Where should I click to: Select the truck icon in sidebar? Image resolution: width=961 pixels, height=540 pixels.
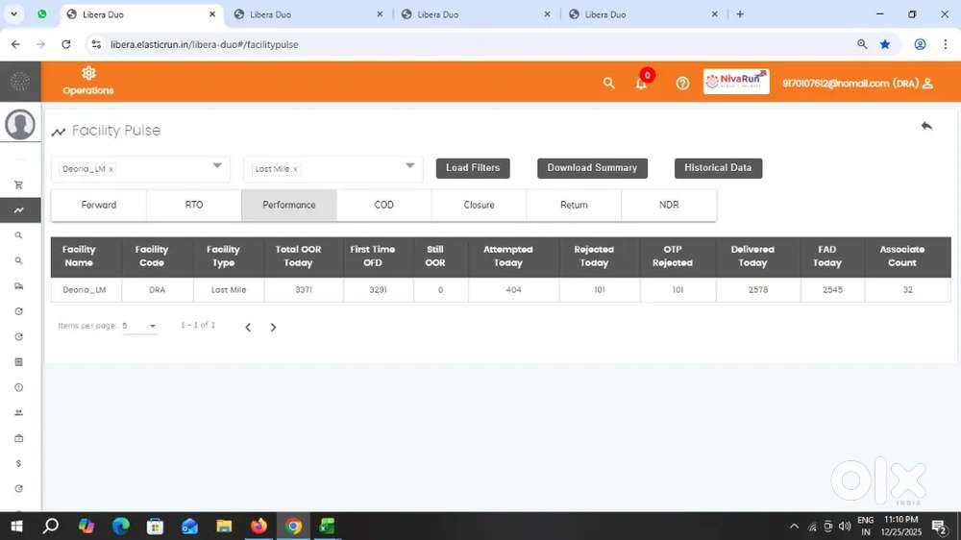[x=18, y=286]
